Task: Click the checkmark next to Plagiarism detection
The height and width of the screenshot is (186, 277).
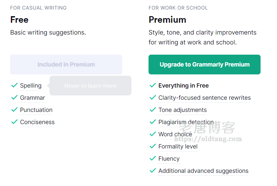Action: click(x=152, y=122)
